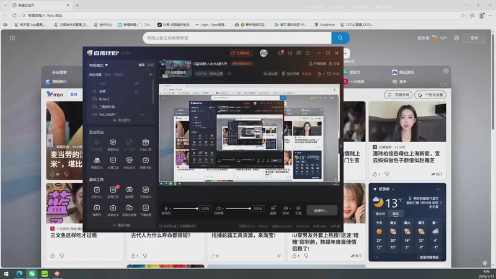Open messages icon with red notification dot
The image size is (496, 279).
coord(281,53)
